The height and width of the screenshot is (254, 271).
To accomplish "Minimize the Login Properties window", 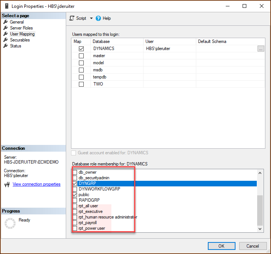I will (228, 6).
